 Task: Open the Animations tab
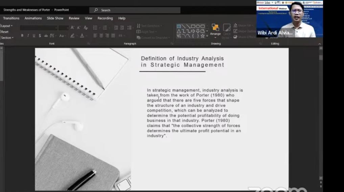click(x=33, y=18)
